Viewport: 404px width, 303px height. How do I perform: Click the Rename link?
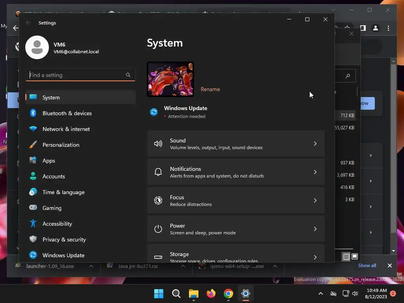[210, 89]
